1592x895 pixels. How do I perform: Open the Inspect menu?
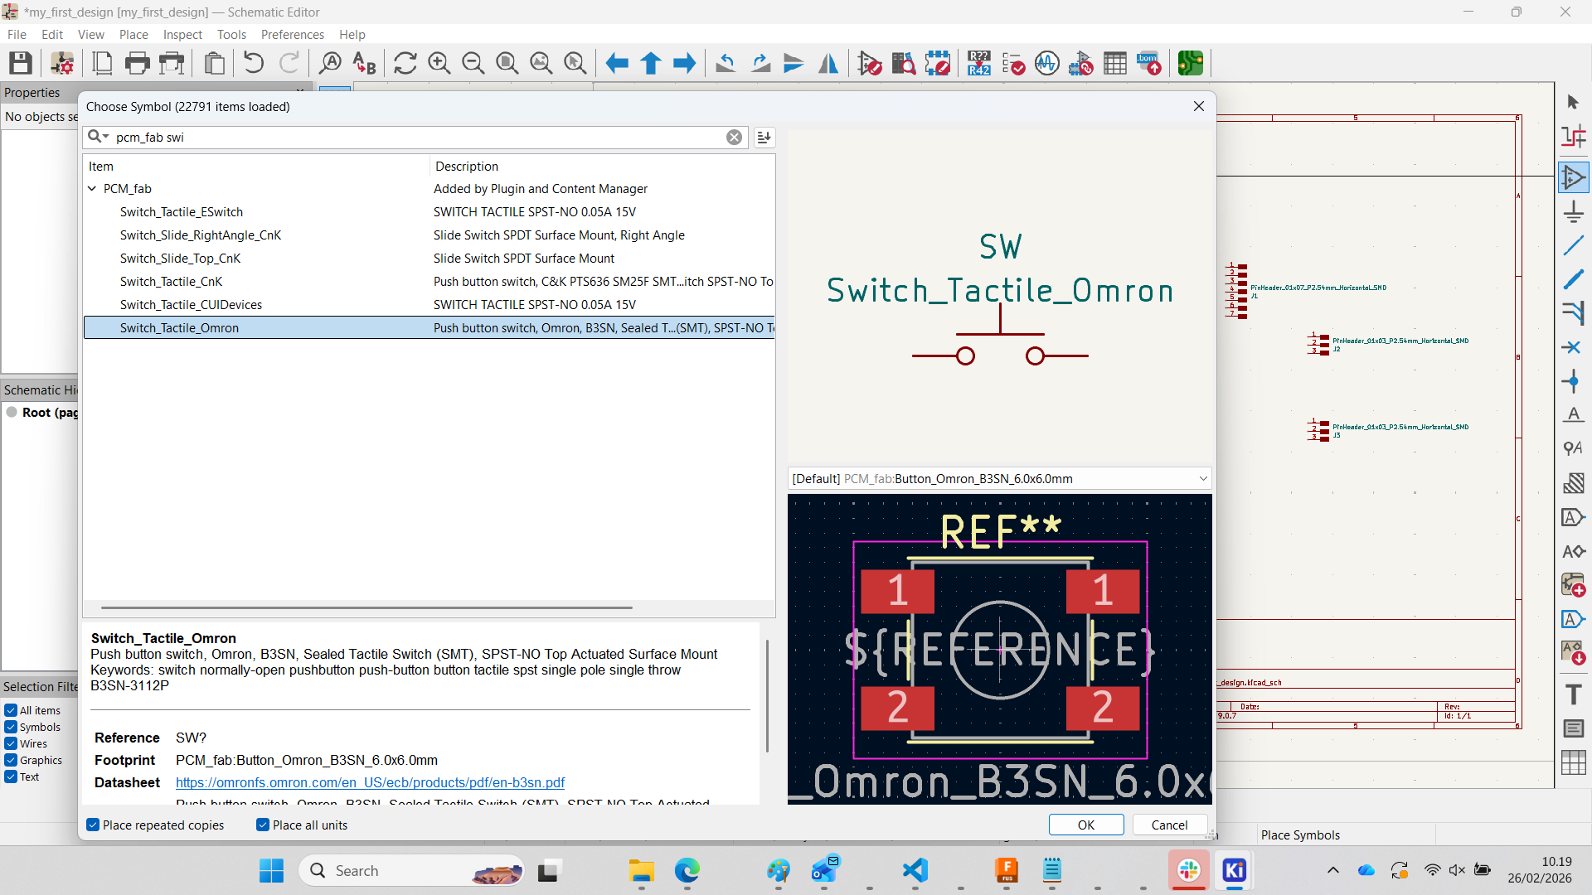point(182,35)
